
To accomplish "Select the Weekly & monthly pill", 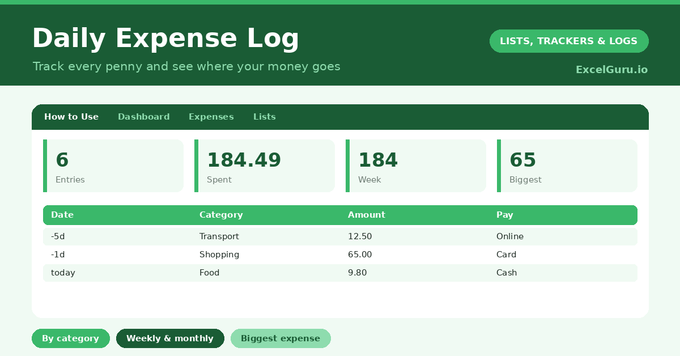I will point(170,338).
